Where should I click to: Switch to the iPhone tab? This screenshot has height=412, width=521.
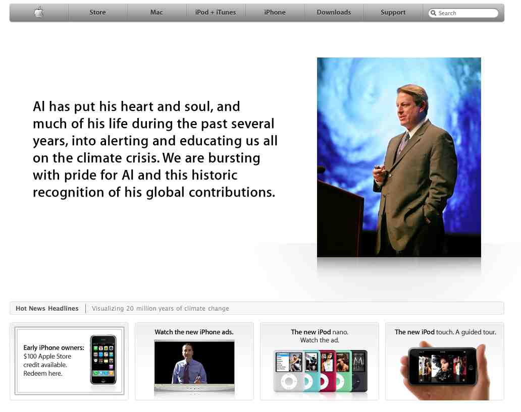coord(275,12)
